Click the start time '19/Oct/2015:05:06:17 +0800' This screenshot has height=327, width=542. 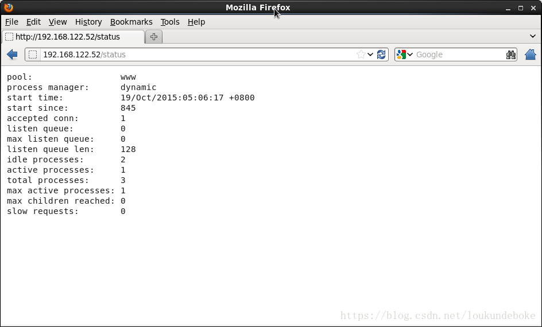(187, 98)
